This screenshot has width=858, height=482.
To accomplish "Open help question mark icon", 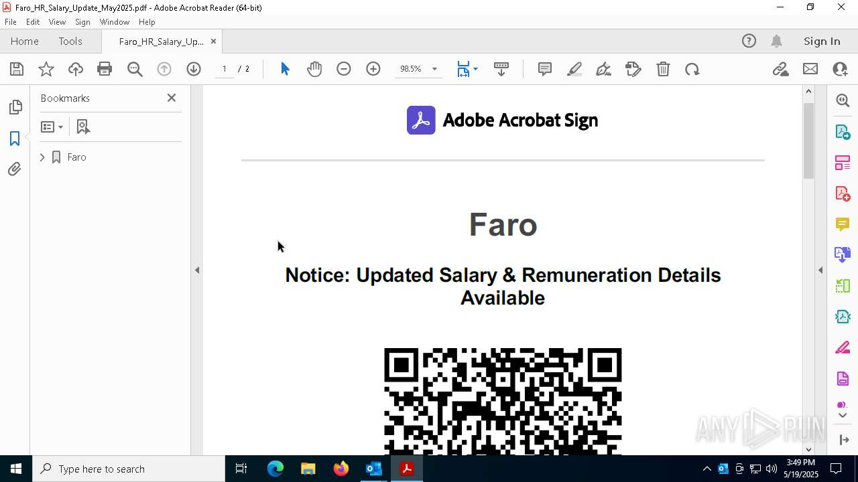I will click(x=749, y=42).
